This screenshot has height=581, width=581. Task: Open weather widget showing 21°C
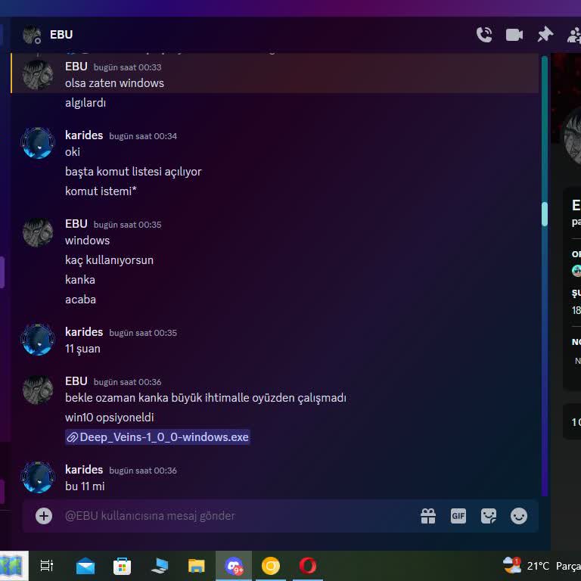click(541, 566)
